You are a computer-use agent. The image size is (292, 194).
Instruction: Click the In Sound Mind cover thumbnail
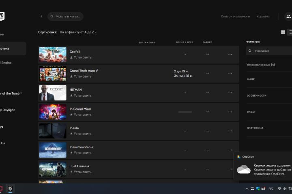(53, 112)
